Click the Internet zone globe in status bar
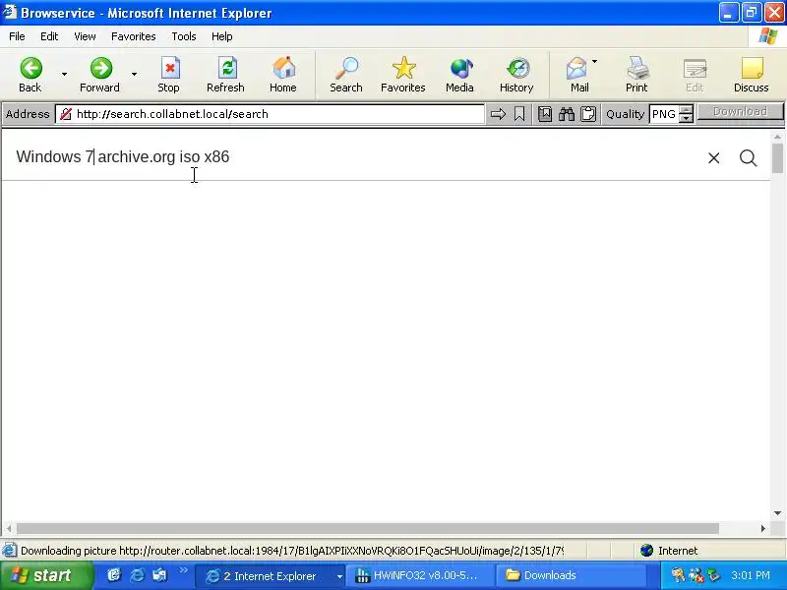 pyautogui.click(x=647, y=551)
